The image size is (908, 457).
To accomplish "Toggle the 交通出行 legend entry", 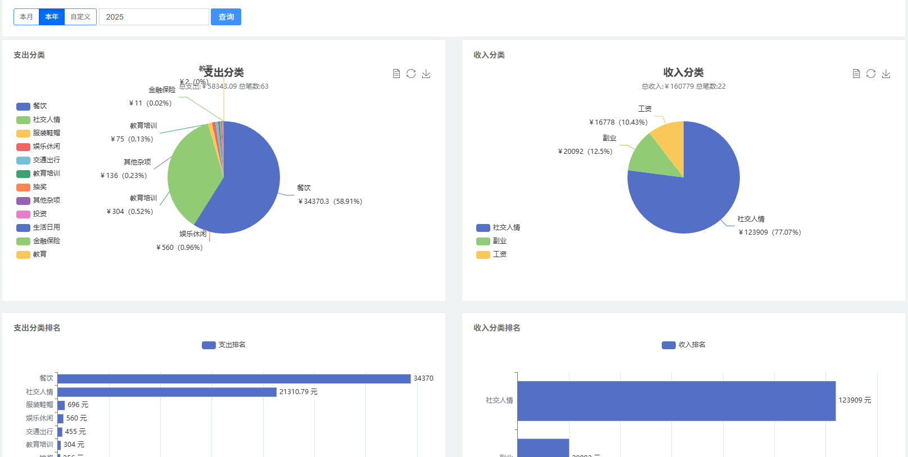I will coord(38,160).
